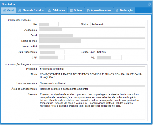Focus the CPF field
Screen dimensions: 153x125
52,58
